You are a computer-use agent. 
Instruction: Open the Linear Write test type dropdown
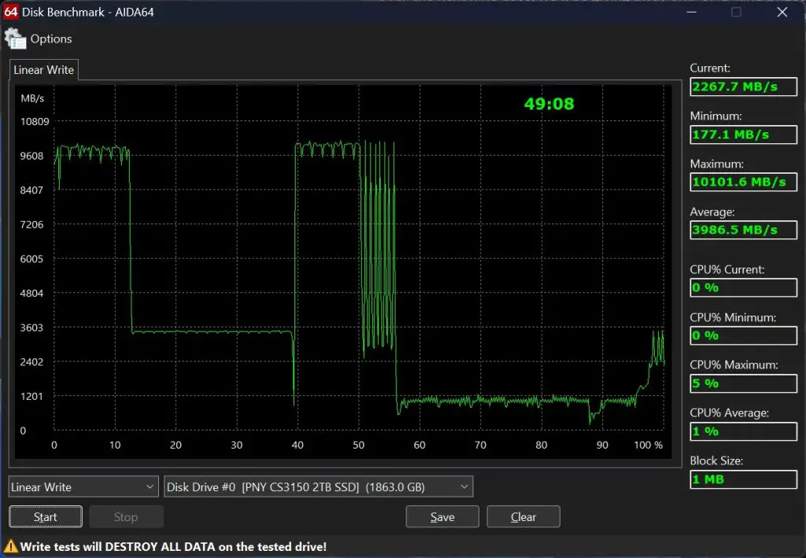click(x=83, y=486)
